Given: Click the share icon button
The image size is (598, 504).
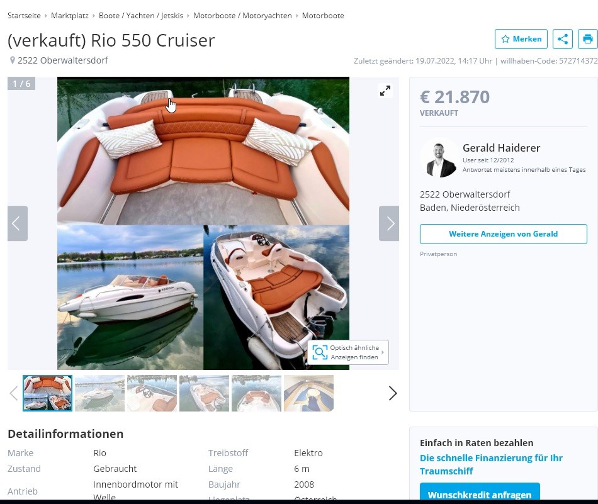Looking at the screenshot, I should (563, 39).
